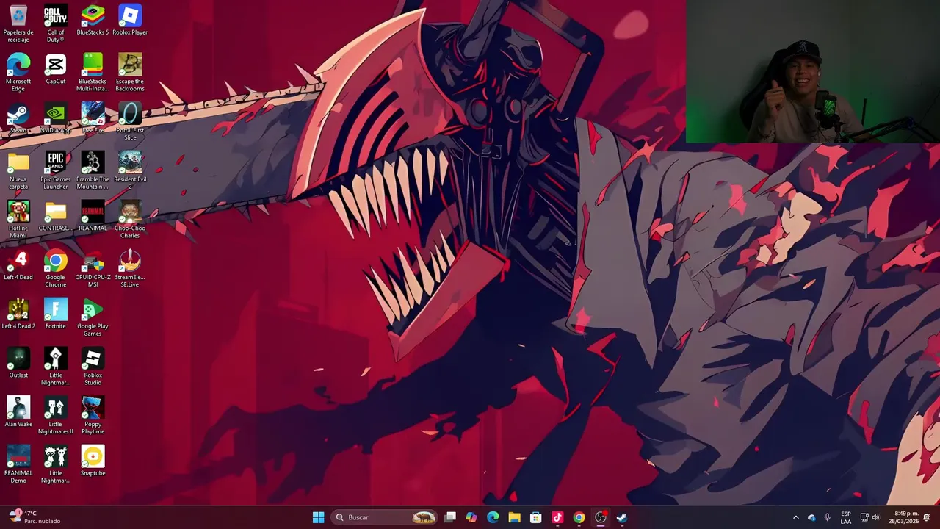
Task: Select the Poppy Playtime desktop icon
Action: 93,415
